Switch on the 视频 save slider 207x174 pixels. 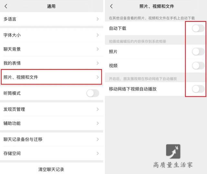coord(198,66)
